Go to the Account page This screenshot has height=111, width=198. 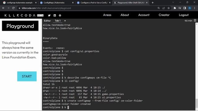coord(144,15)
